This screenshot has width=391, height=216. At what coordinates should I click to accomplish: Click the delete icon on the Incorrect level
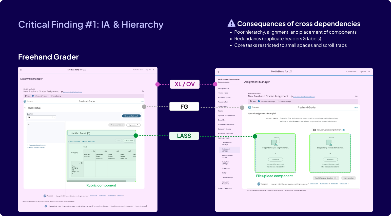94,151
